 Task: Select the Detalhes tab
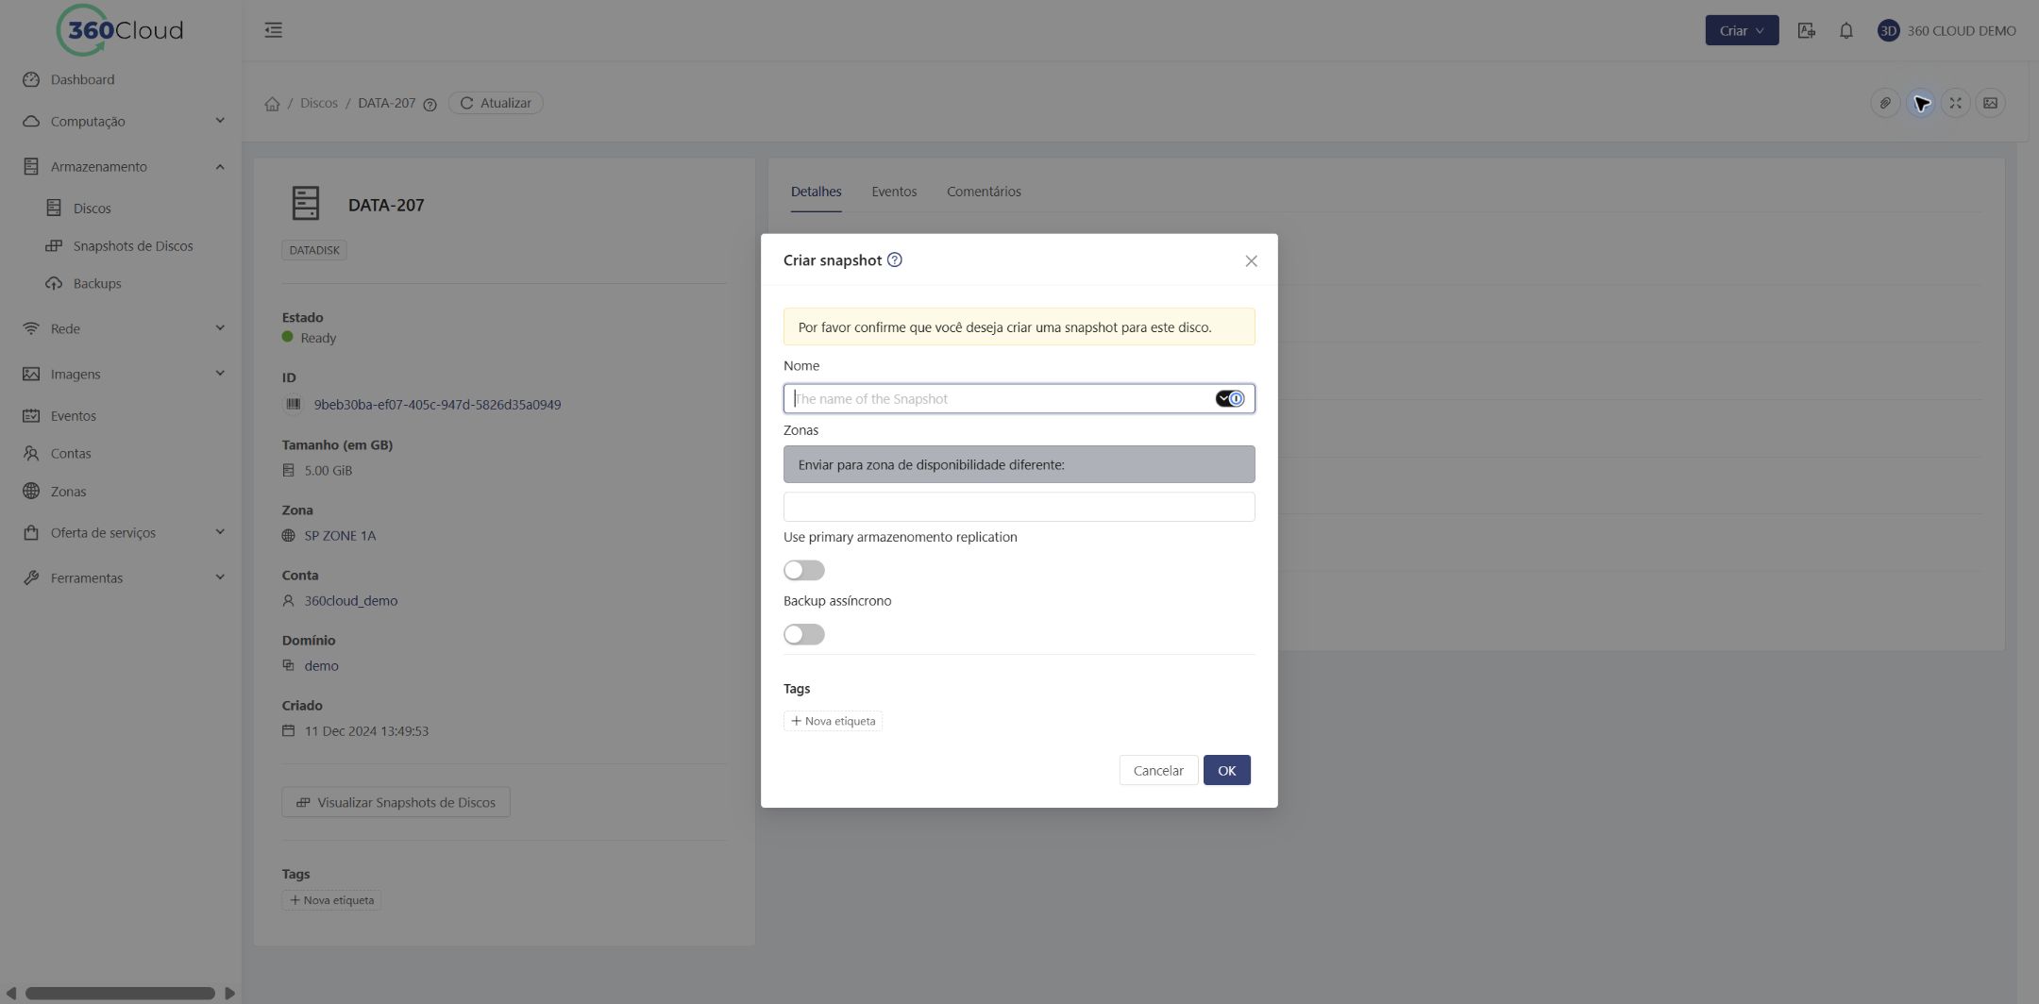click(x=816, y=192)
